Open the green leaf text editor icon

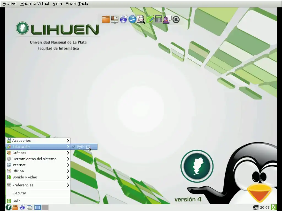point(150,20)
